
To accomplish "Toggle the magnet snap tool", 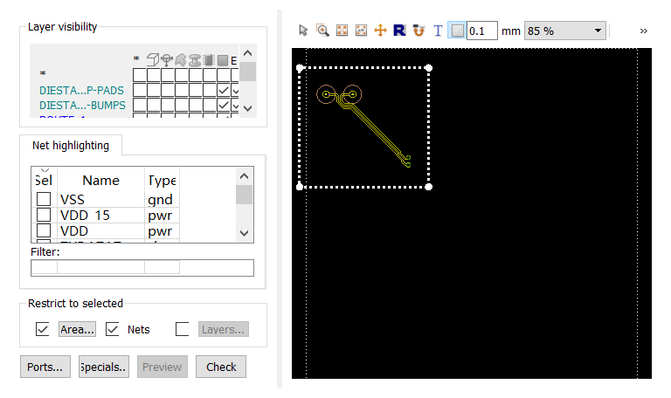I will [x=419, y=31].
